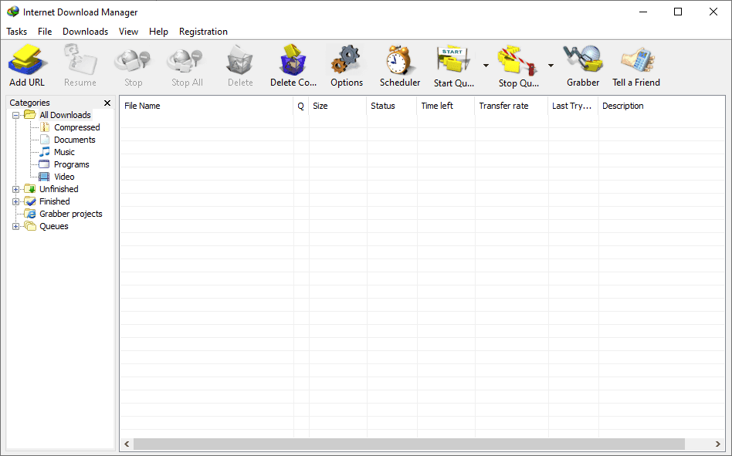The image size is (732, 456).
Task: Click the Tell a Friend icon
Action: point(637,59)
